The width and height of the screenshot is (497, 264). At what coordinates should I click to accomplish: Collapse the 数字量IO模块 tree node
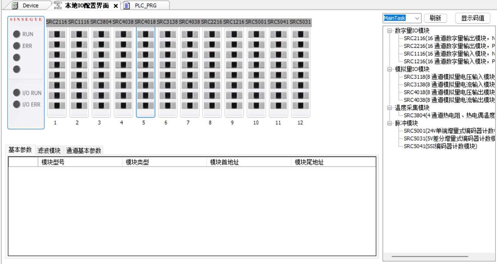[x=390, y=30]
